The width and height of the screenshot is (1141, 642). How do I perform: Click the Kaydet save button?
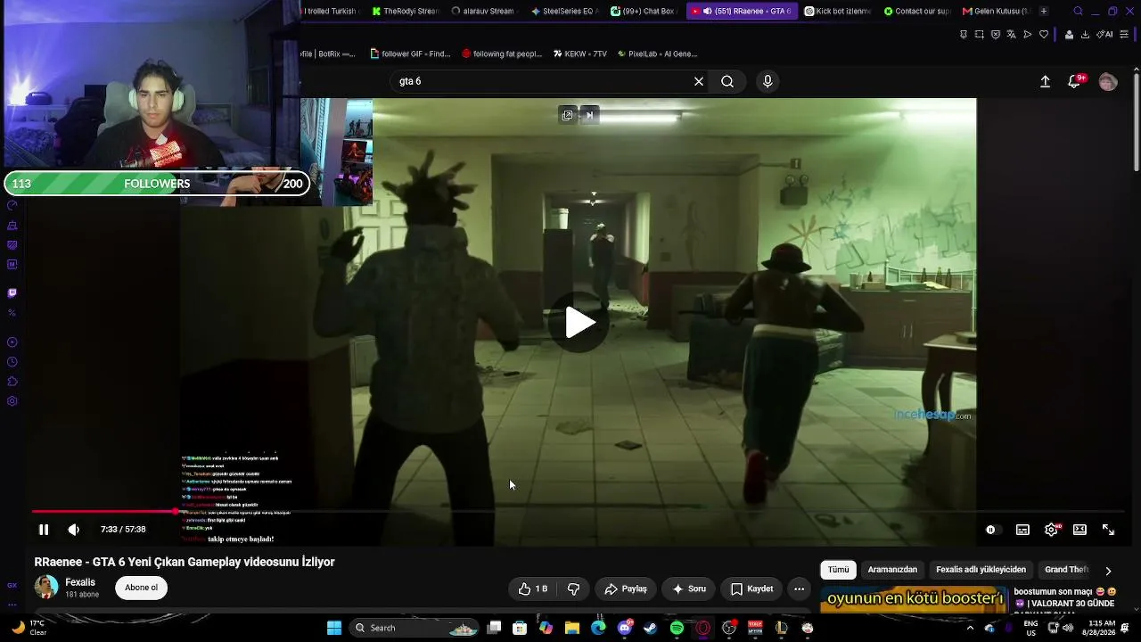pos(751,588)
